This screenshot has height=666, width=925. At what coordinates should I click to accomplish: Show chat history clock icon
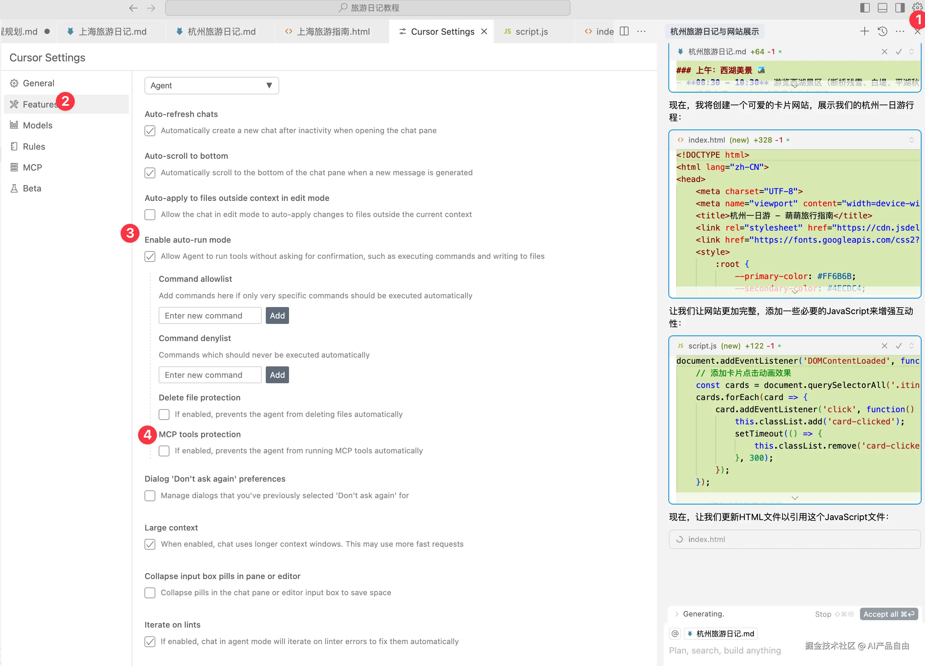tap(882, 31)
